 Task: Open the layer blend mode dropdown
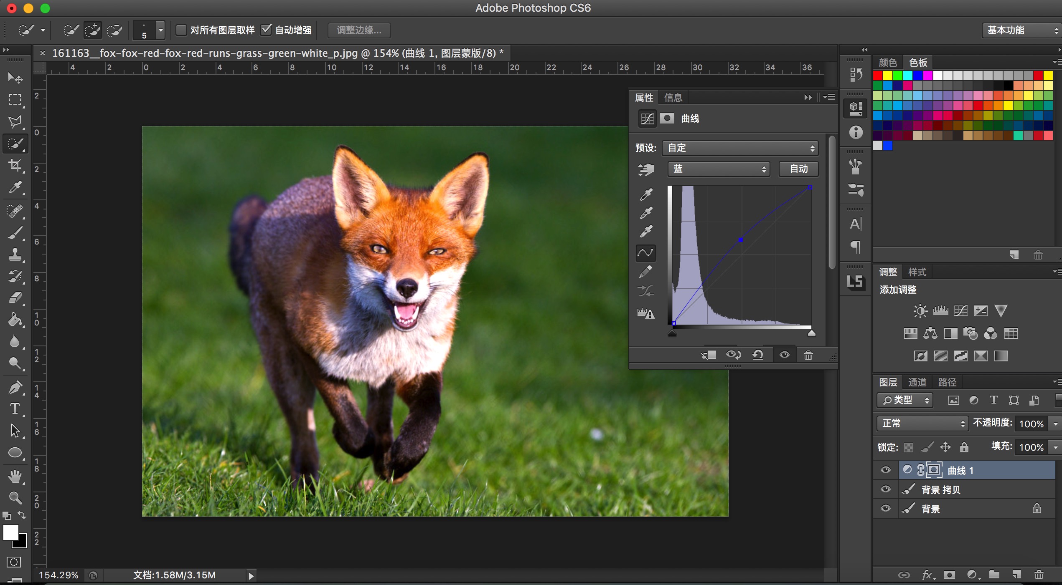pos(922,424)
